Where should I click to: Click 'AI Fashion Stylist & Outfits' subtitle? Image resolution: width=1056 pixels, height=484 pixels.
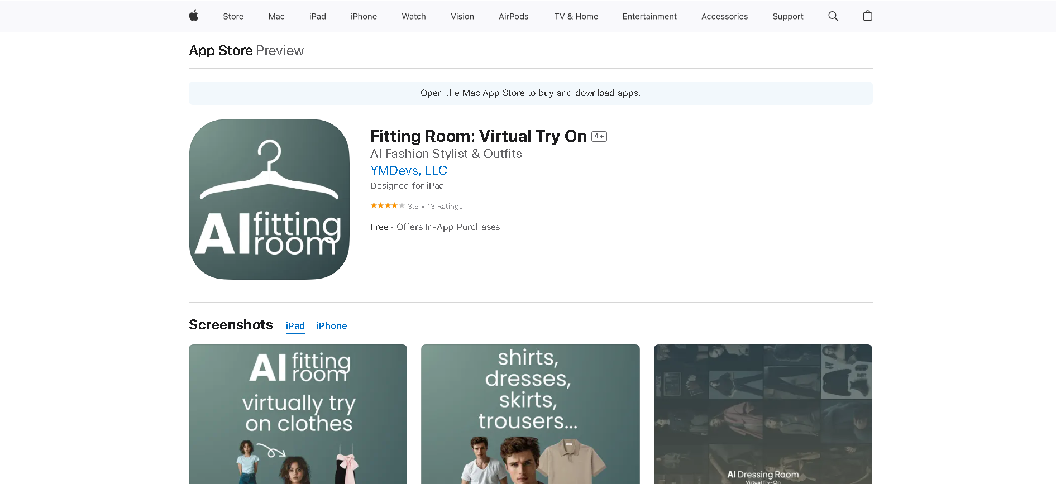tap(446, 154)
